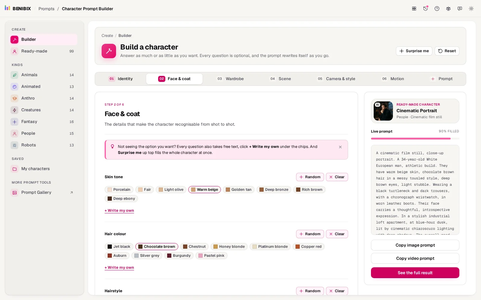481x300 pixels.
Task: Click Copy image prompt
Action: (x=415, y=245)
